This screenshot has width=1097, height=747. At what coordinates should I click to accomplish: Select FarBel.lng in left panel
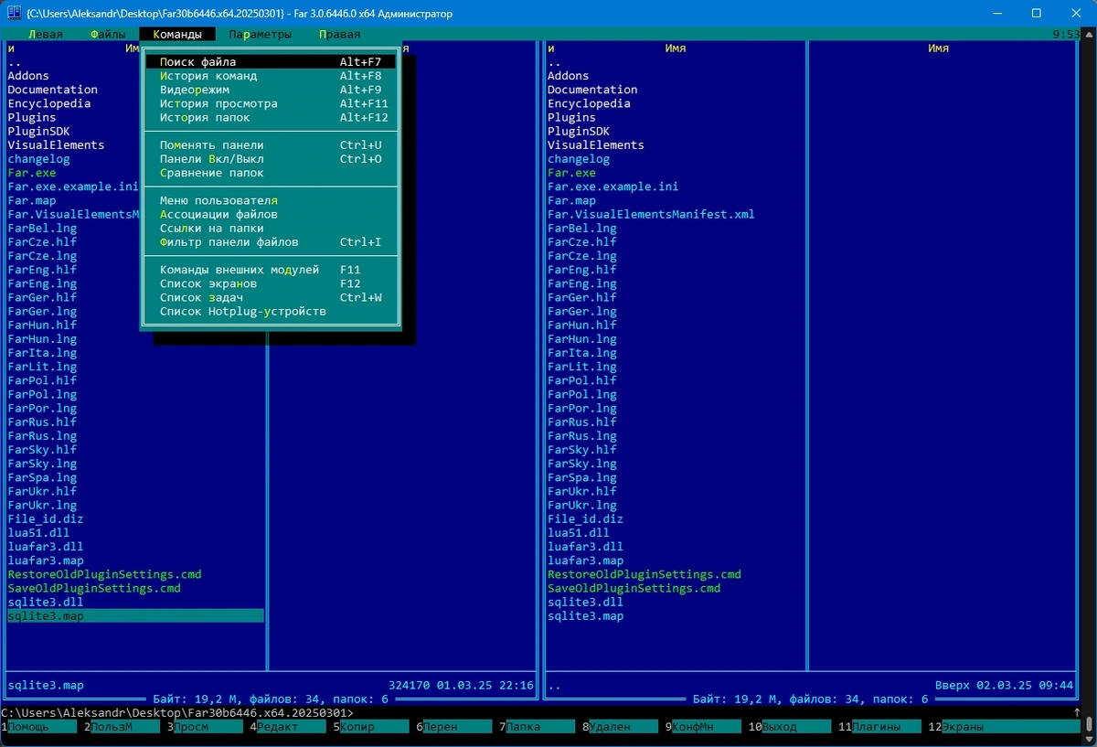click(x=42, y=228)
